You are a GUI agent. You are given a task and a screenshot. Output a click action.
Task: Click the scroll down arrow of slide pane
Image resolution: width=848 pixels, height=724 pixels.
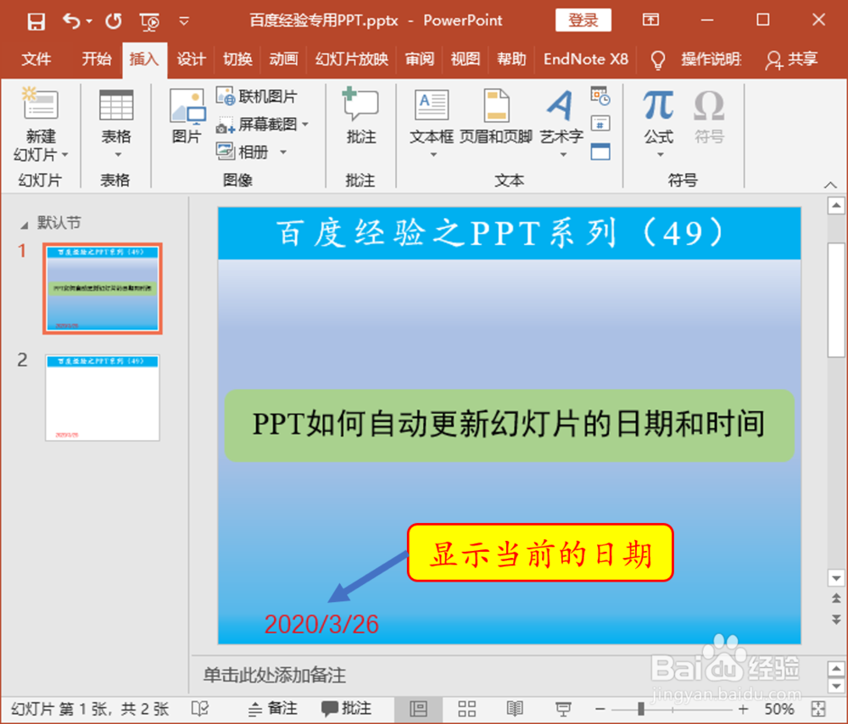(x=836, y=578)
